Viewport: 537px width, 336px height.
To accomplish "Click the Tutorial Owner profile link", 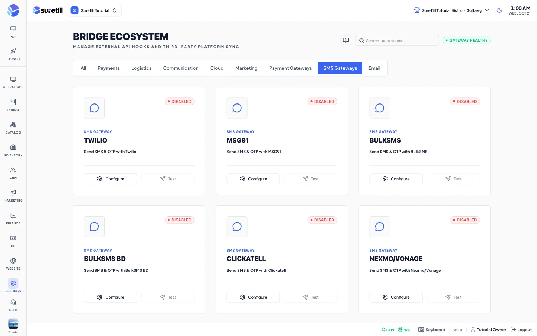I will [489, 330].
